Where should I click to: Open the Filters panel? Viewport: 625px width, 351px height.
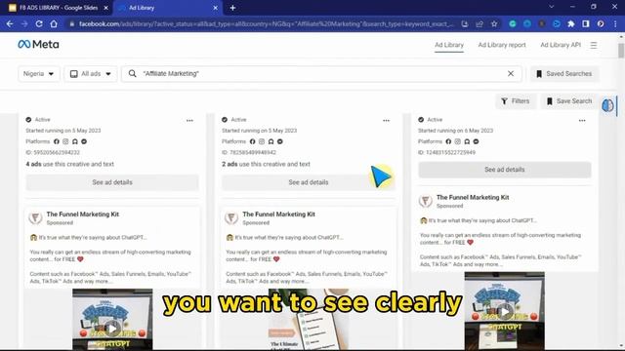point(516,101)
